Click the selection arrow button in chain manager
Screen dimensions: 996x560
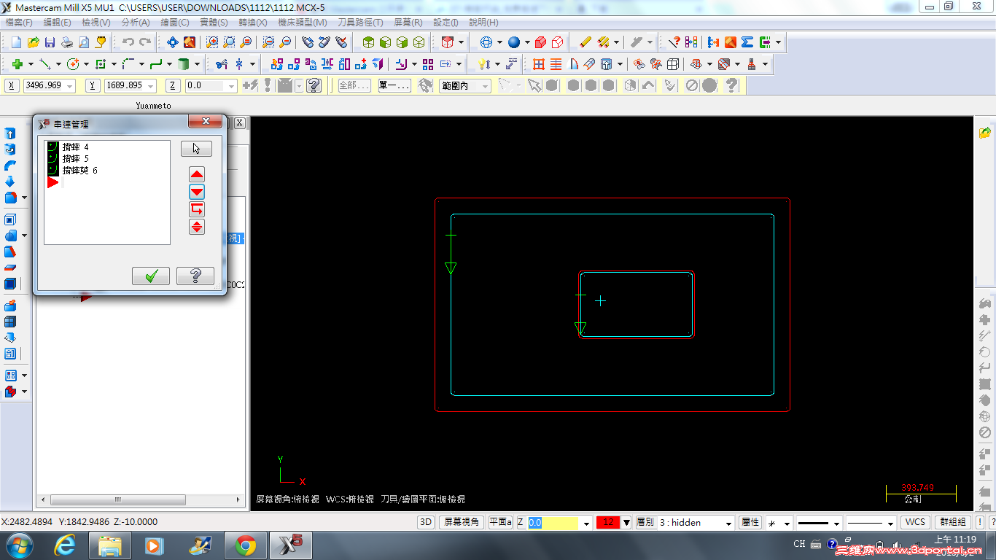point(196,149)
